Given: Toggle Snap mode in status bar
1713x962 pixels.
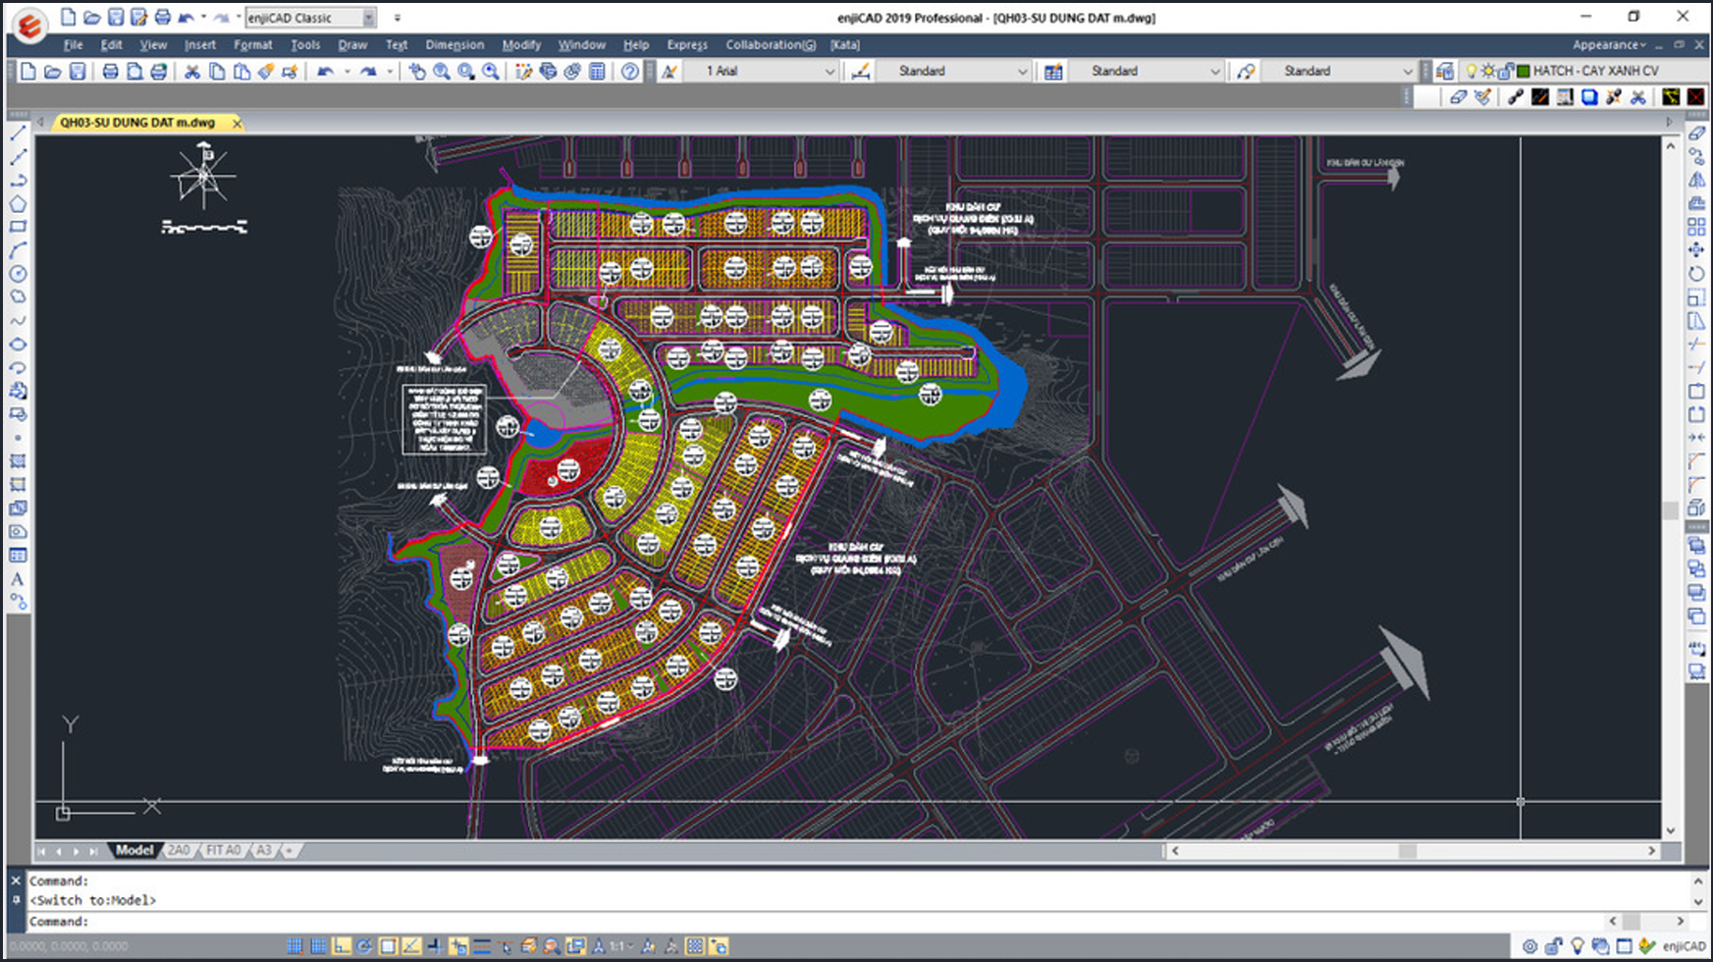Looking at the screenshot, I should [x=294, y=946].
